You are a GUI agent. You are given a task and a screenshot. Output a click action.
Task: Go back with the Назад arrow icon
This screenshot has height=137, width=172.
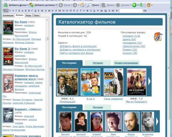[61, 5]
